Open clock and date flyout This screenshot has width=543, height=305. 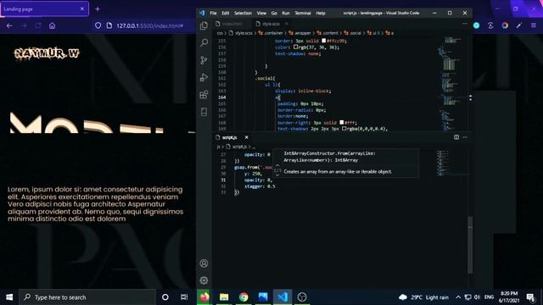pos(509,297)
